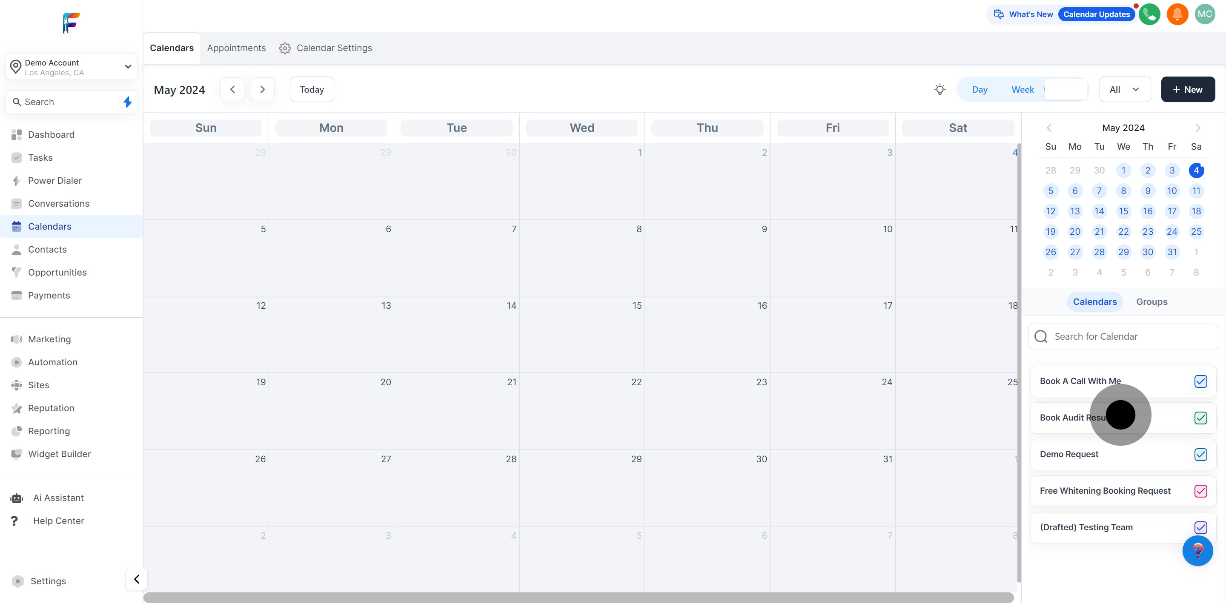Click the green phone dialer icon
This screenshot has height=603, width=1226.
1149,14
